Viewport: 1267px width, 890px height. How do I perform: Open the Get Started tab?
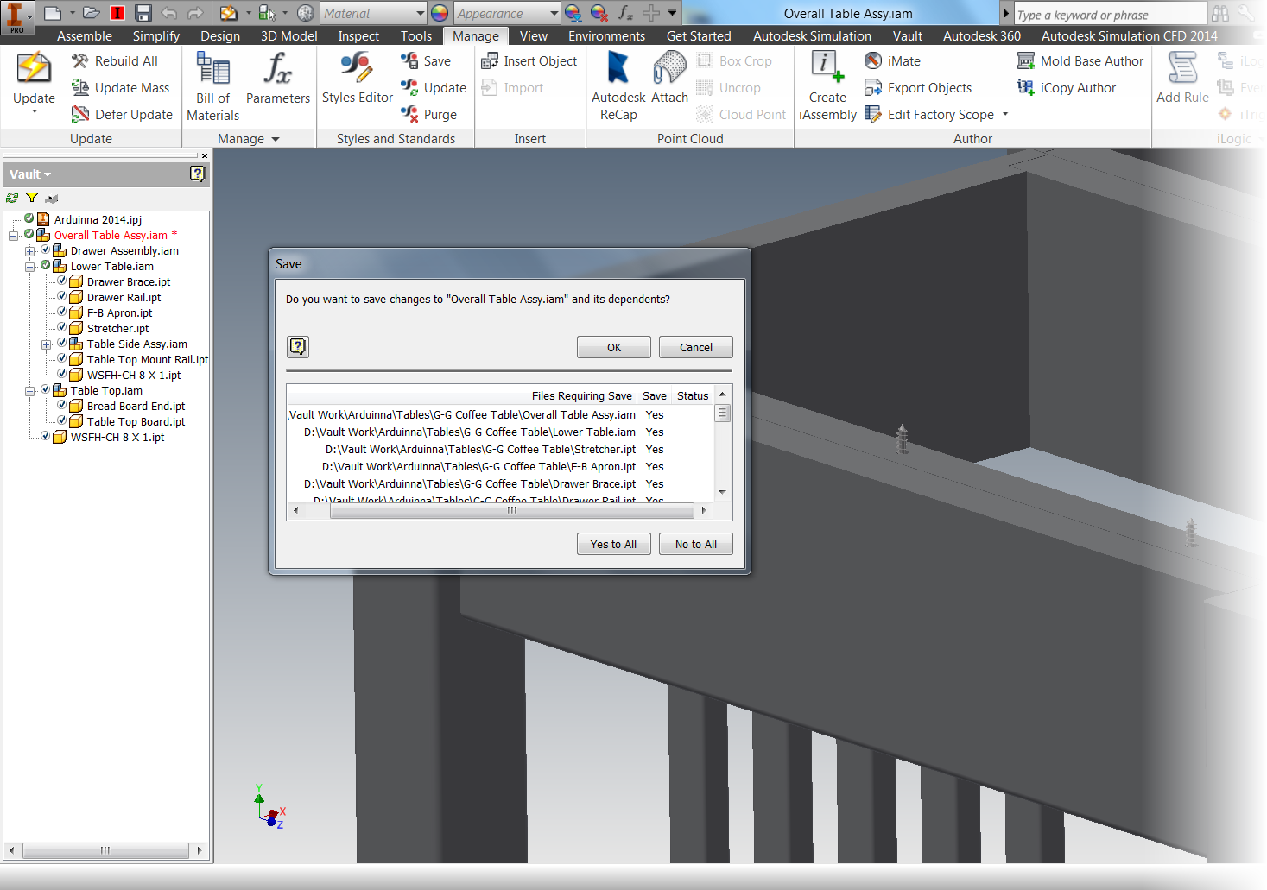point(699,35)
